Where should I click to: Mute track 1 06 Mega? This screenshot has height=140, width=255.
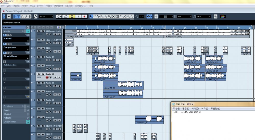coord(39,31)
